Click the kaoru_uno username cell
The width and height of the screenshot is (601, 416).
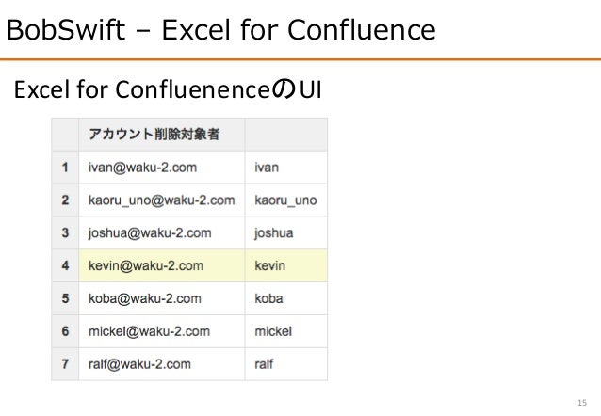[286, 200]
